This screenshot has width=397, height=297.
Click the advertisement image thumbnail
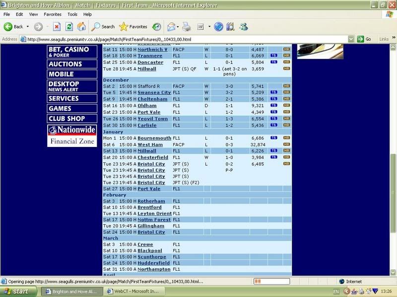320,51
